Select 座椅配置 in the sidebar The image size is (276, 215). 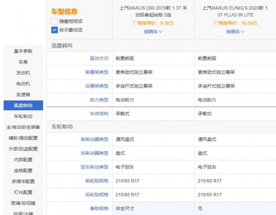point(23,171)
